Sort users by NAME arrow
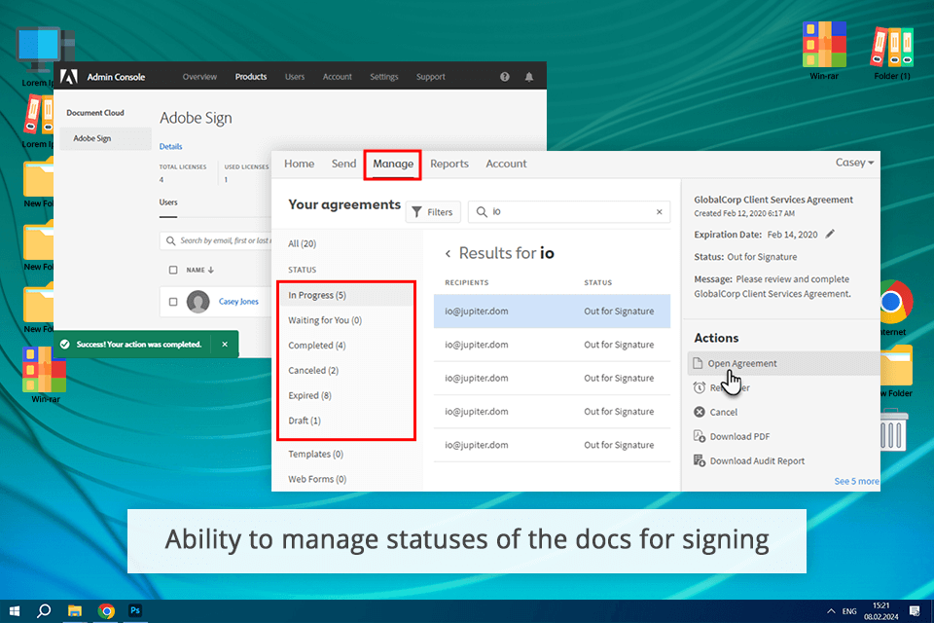Screen dimensions: 934x623 pos(211,270)
